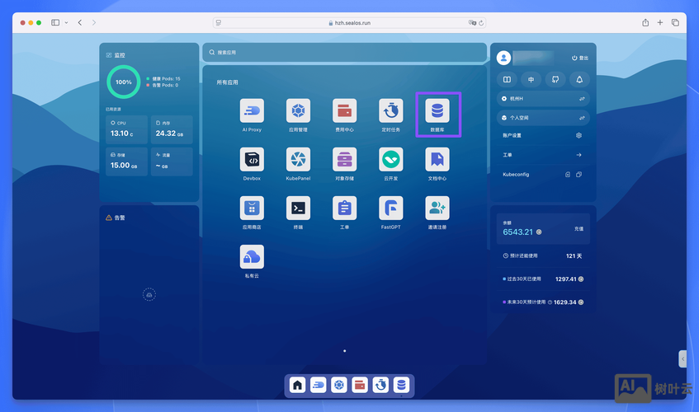
Task: Expand the collapsed right-edge side panel arrow
Action: (x=682, y=358)
